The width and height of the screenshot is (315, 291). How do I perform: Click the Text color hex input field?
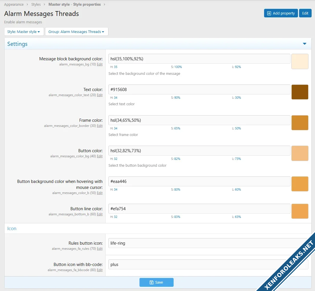coord(199,89)
